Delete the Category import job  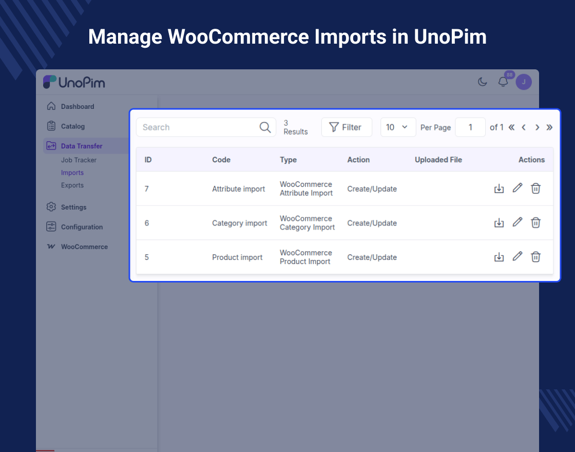click(536, 222)
